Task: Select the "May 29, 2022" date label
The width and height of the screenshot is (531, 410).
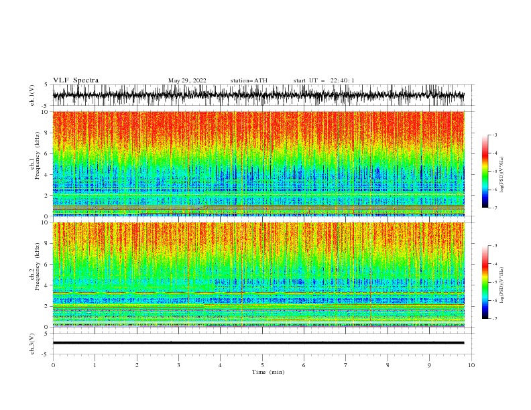Action: tap(187, 80)
